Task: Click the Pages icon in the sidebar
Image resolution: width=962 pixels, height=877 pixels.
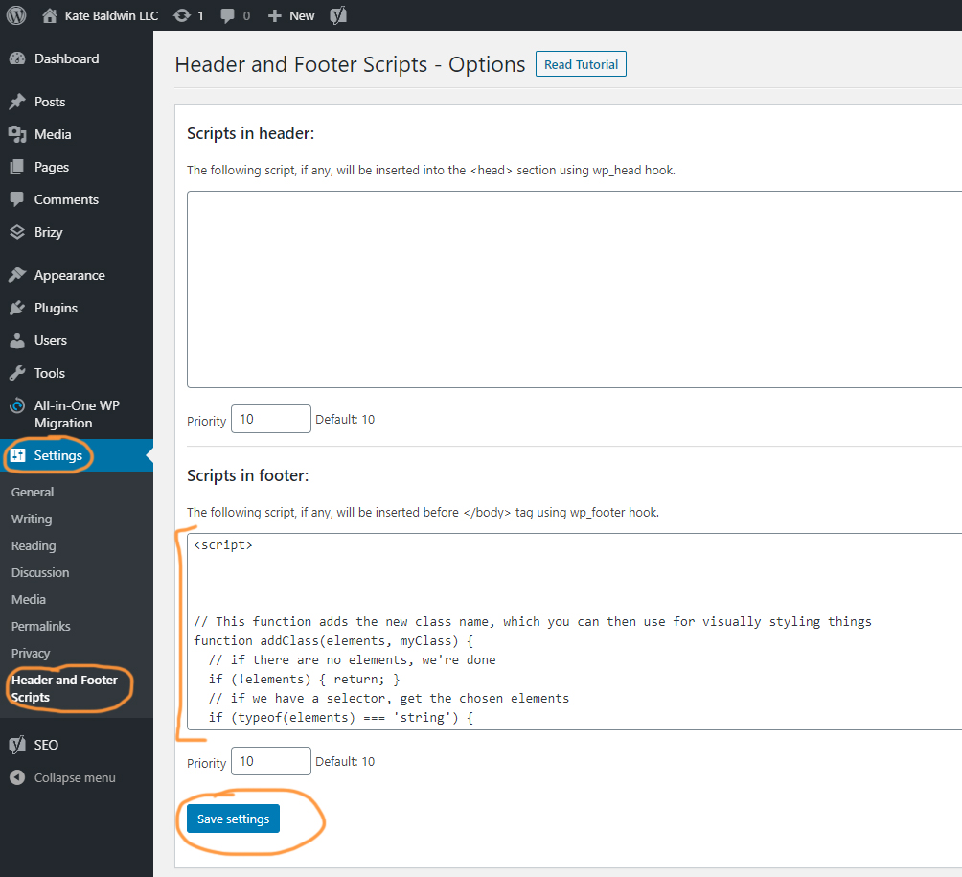Action: [17, 167]
